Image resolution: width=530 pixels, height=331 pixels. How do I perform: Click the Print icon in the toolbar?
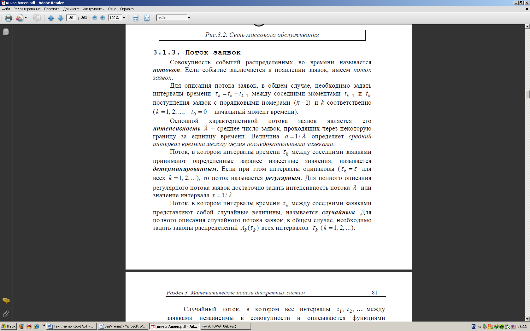tap(9, 18)
